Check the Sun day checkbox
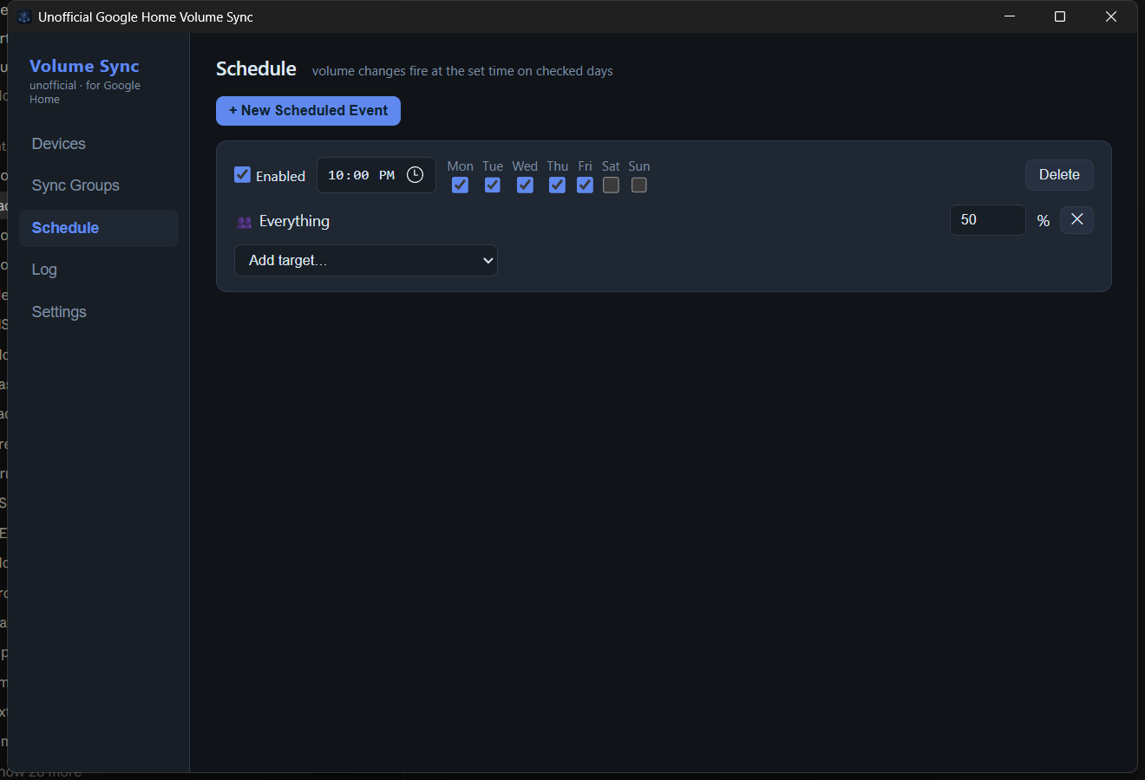Viewport: 1145px width, 780px height. (639, 185)
